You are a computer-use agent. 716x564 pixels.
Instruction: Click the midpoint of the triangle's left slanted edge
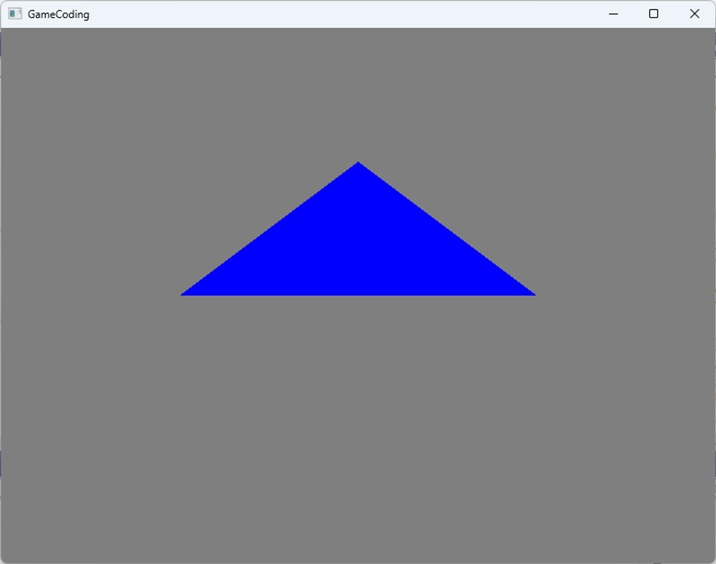[270, 229]
